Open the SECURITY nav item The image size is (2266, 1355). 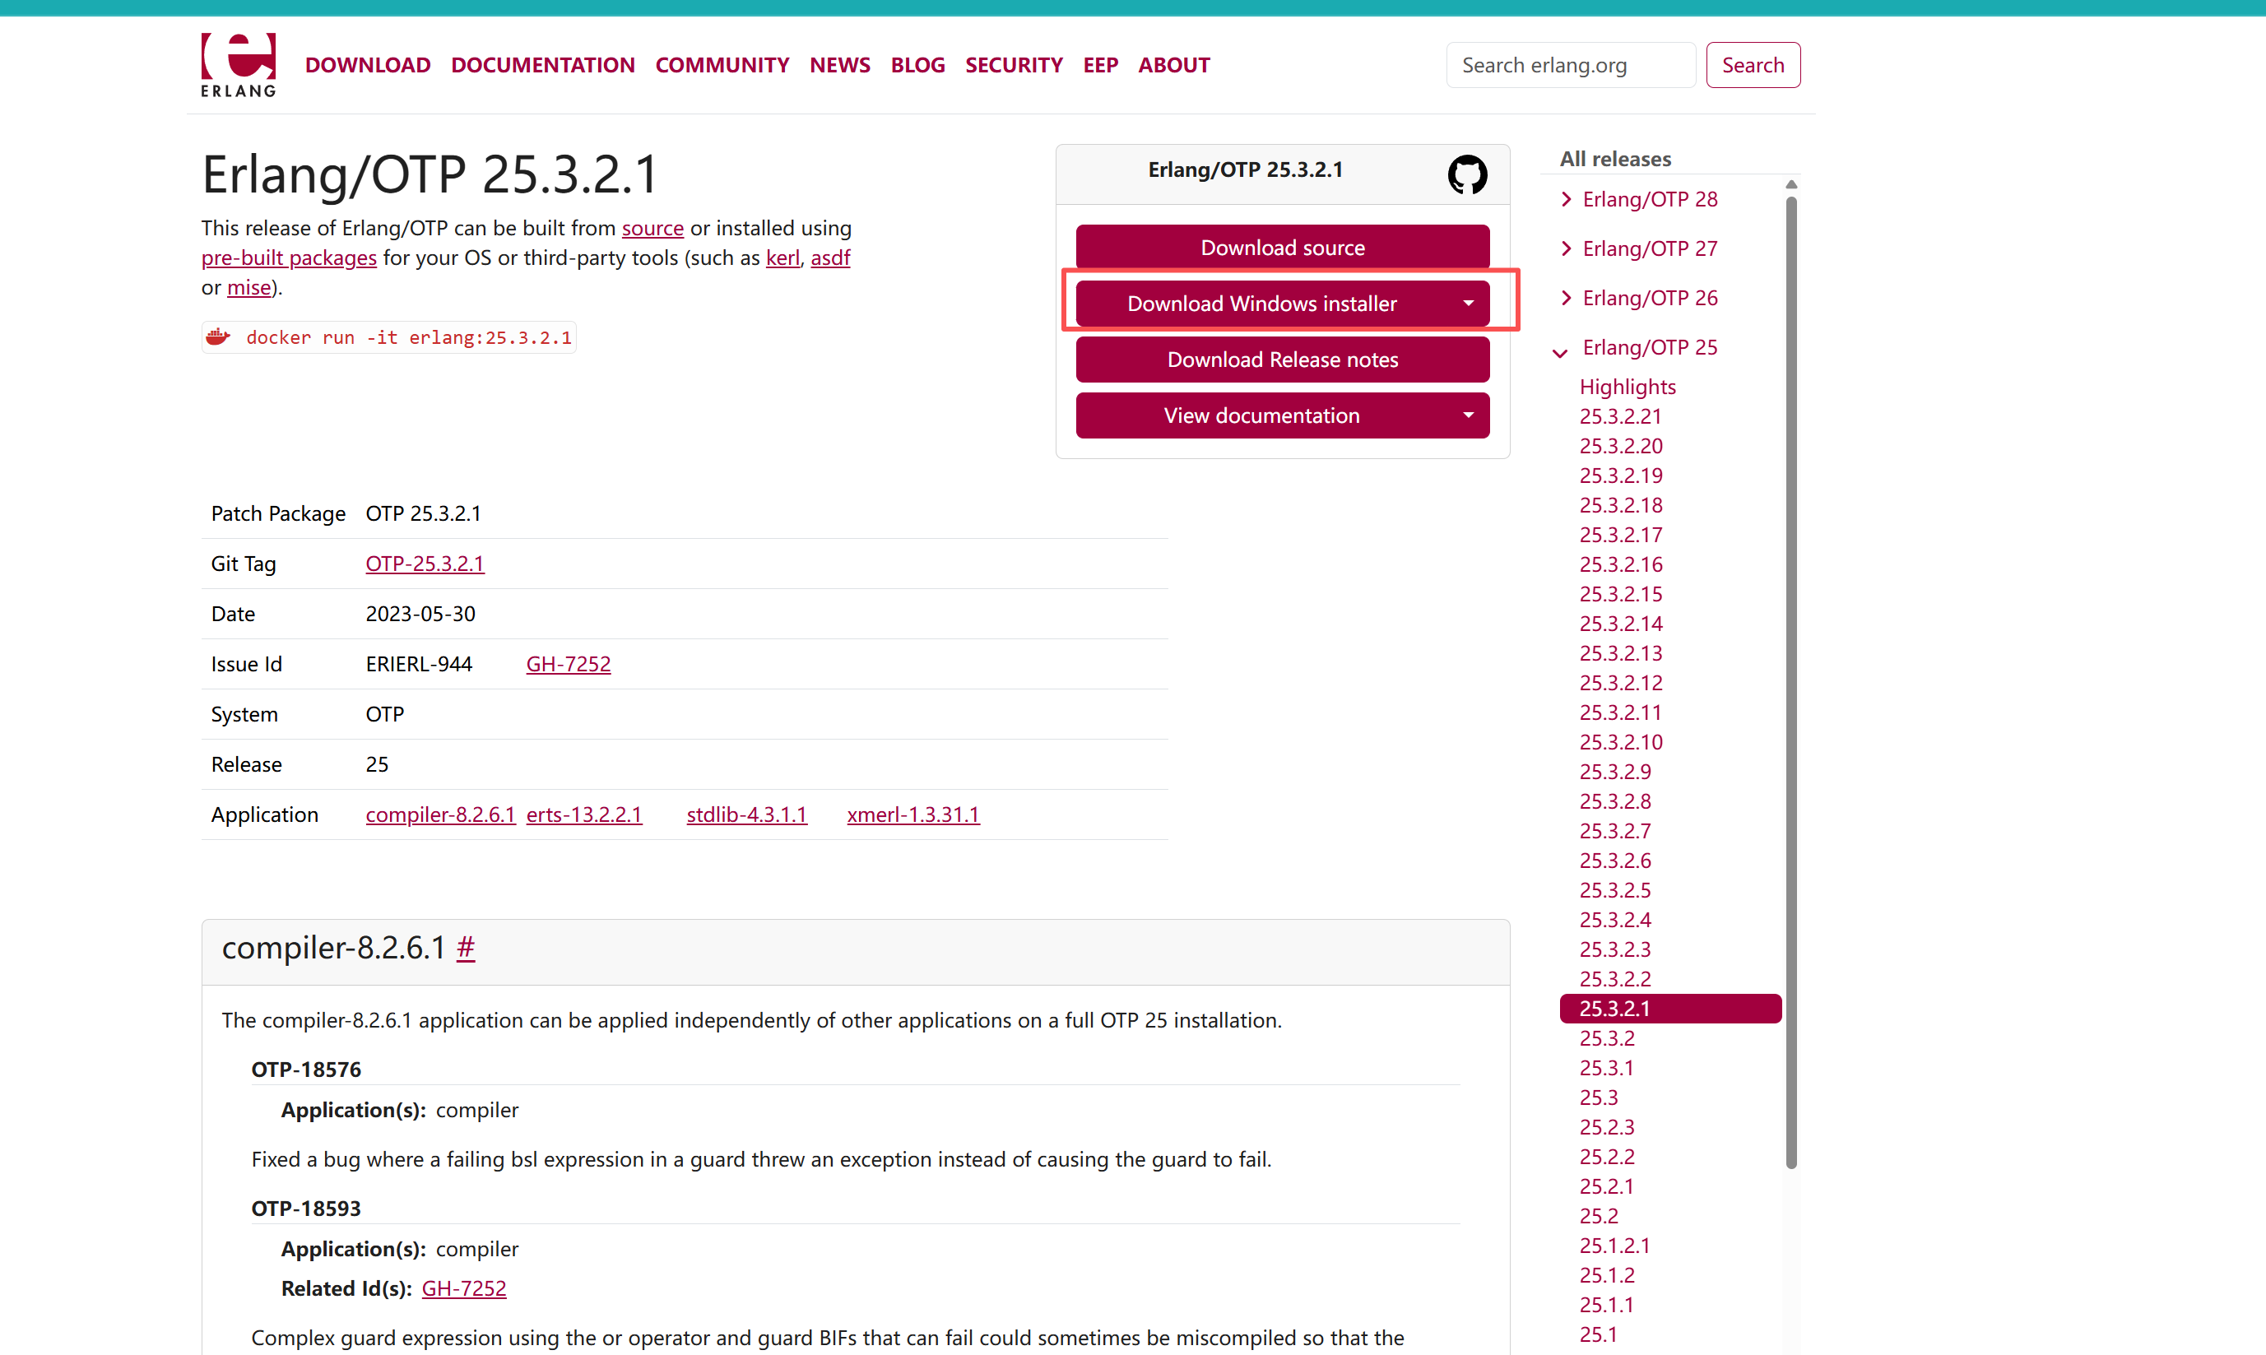tap(1014, 65)
